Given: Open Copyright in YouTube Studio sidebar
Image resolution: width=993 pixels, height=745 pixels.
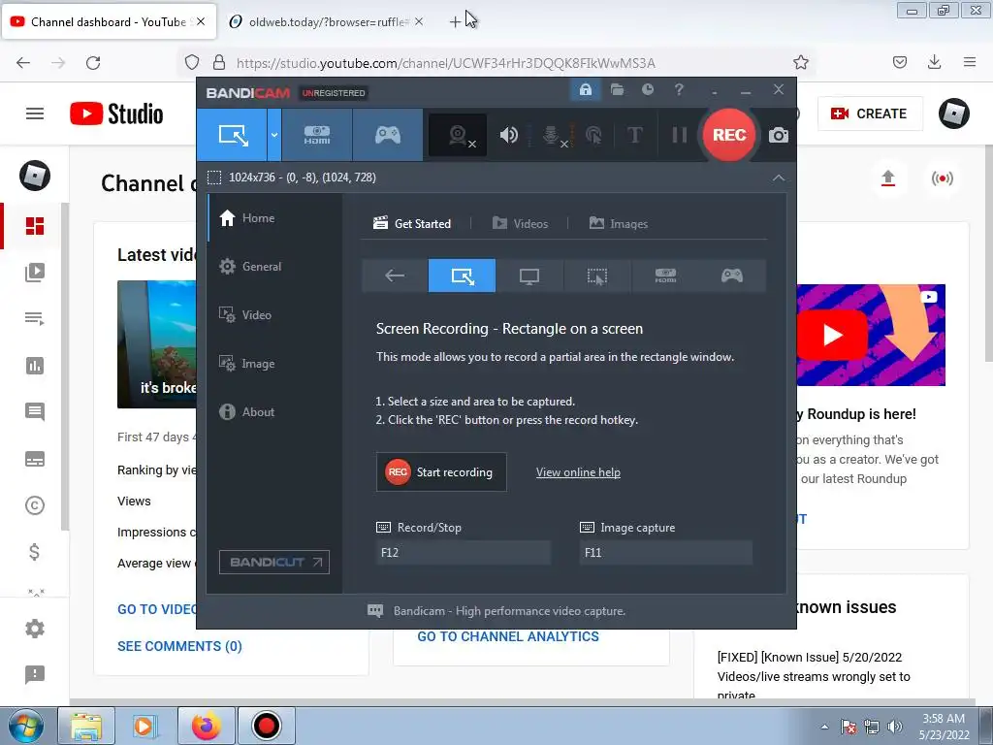Looking at the screenshot, I should point(35,505).
